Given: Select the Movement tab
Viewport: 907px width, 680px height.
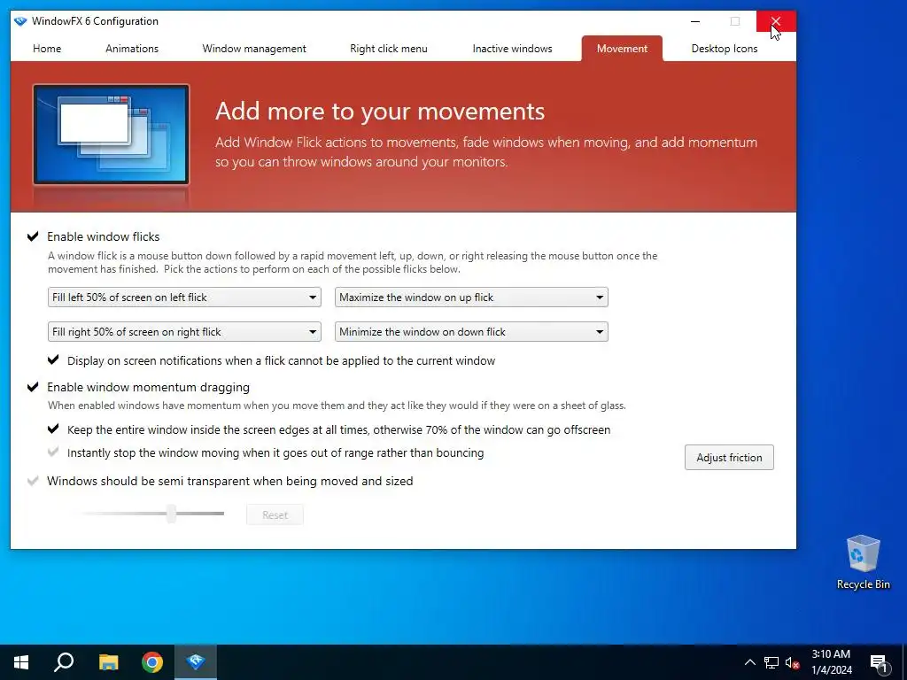Looking at the screenshot, I should [622, 49].
